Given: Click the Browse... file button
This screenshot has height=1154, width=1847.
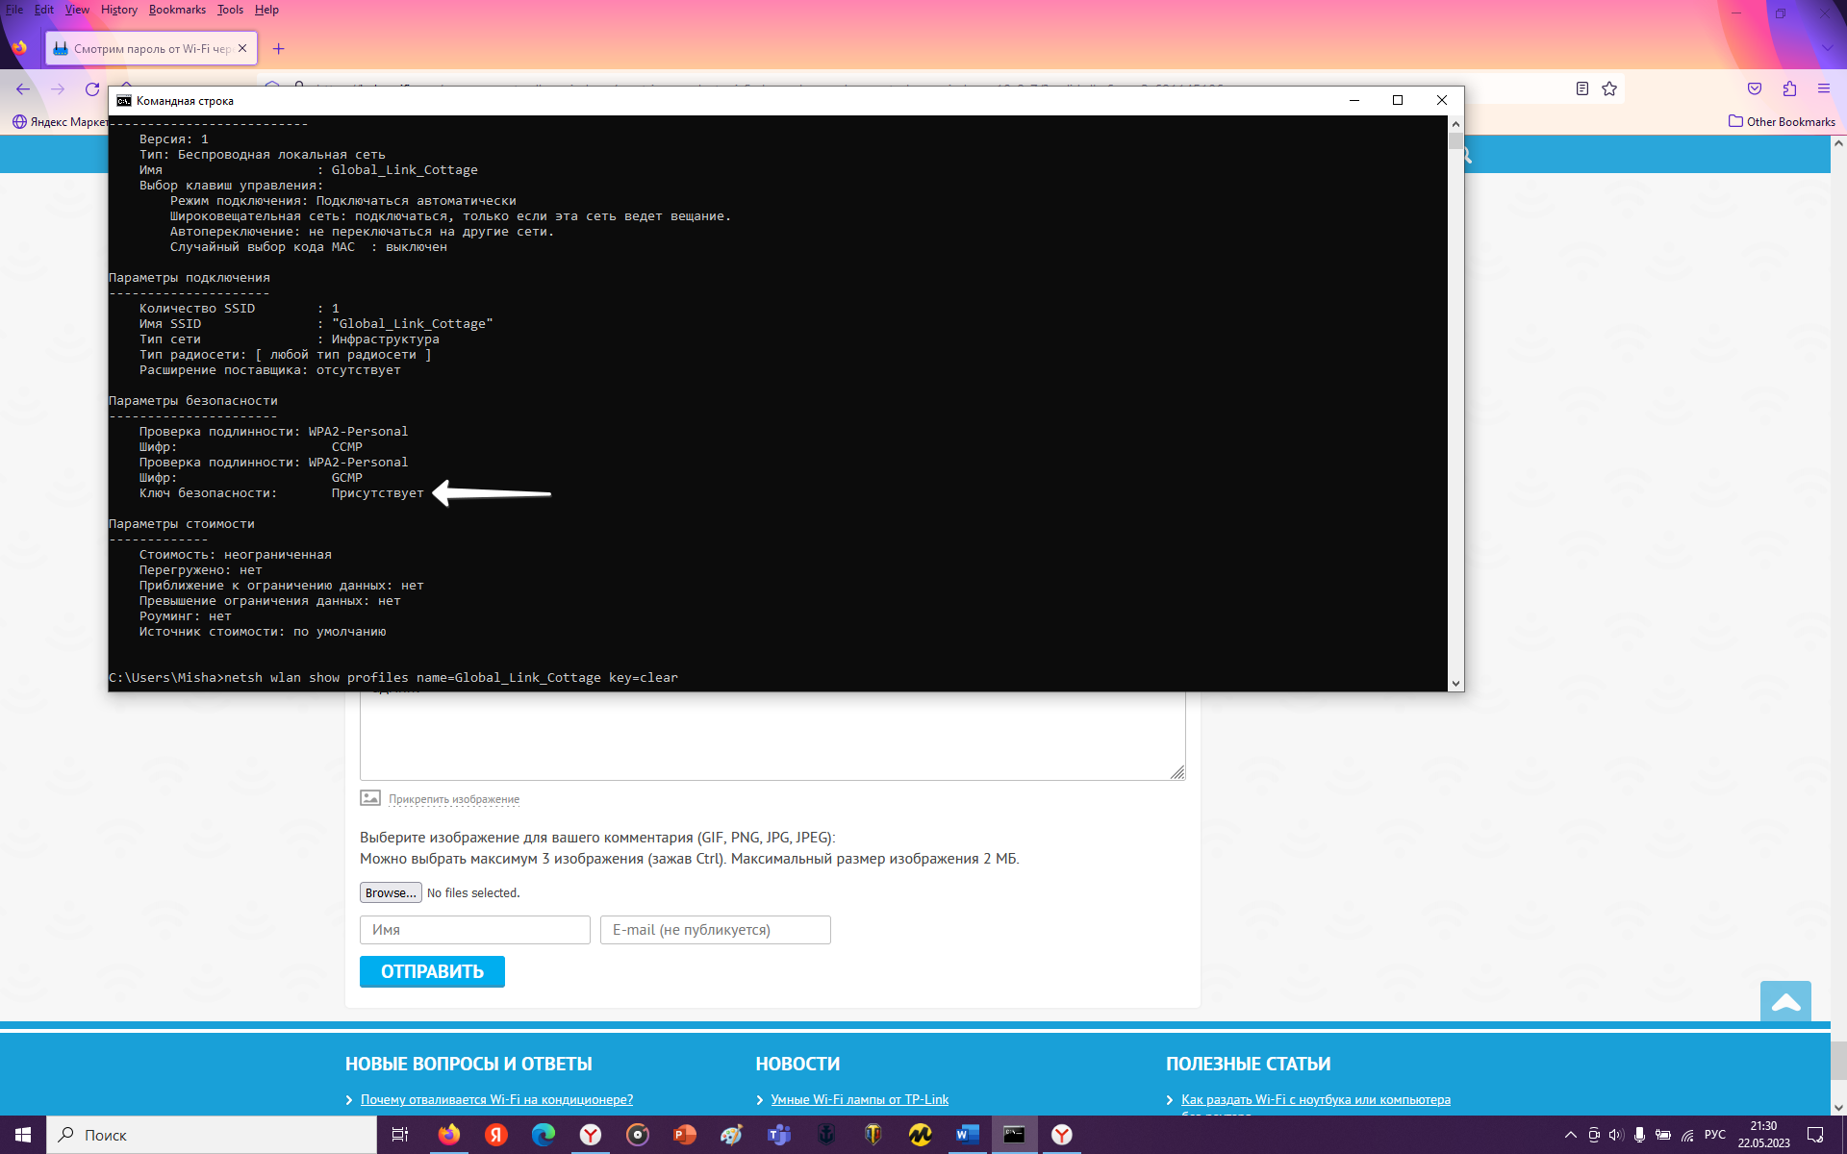Looking at the screenshot, I should (x=391, y=892).
